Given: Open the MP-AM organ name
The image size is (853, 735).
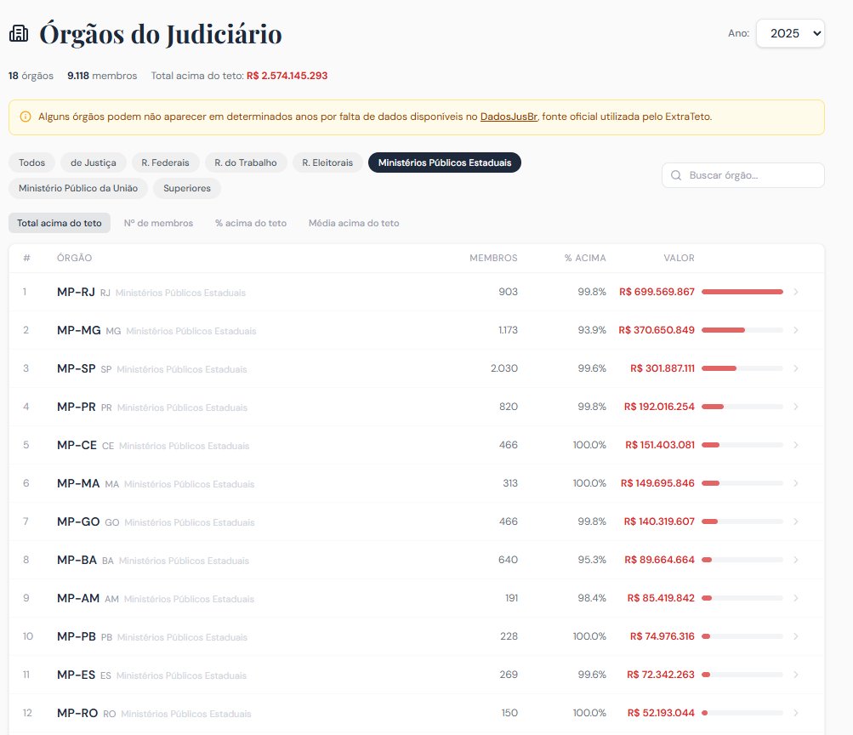Looking at the screenshot, I should [78, 598].
